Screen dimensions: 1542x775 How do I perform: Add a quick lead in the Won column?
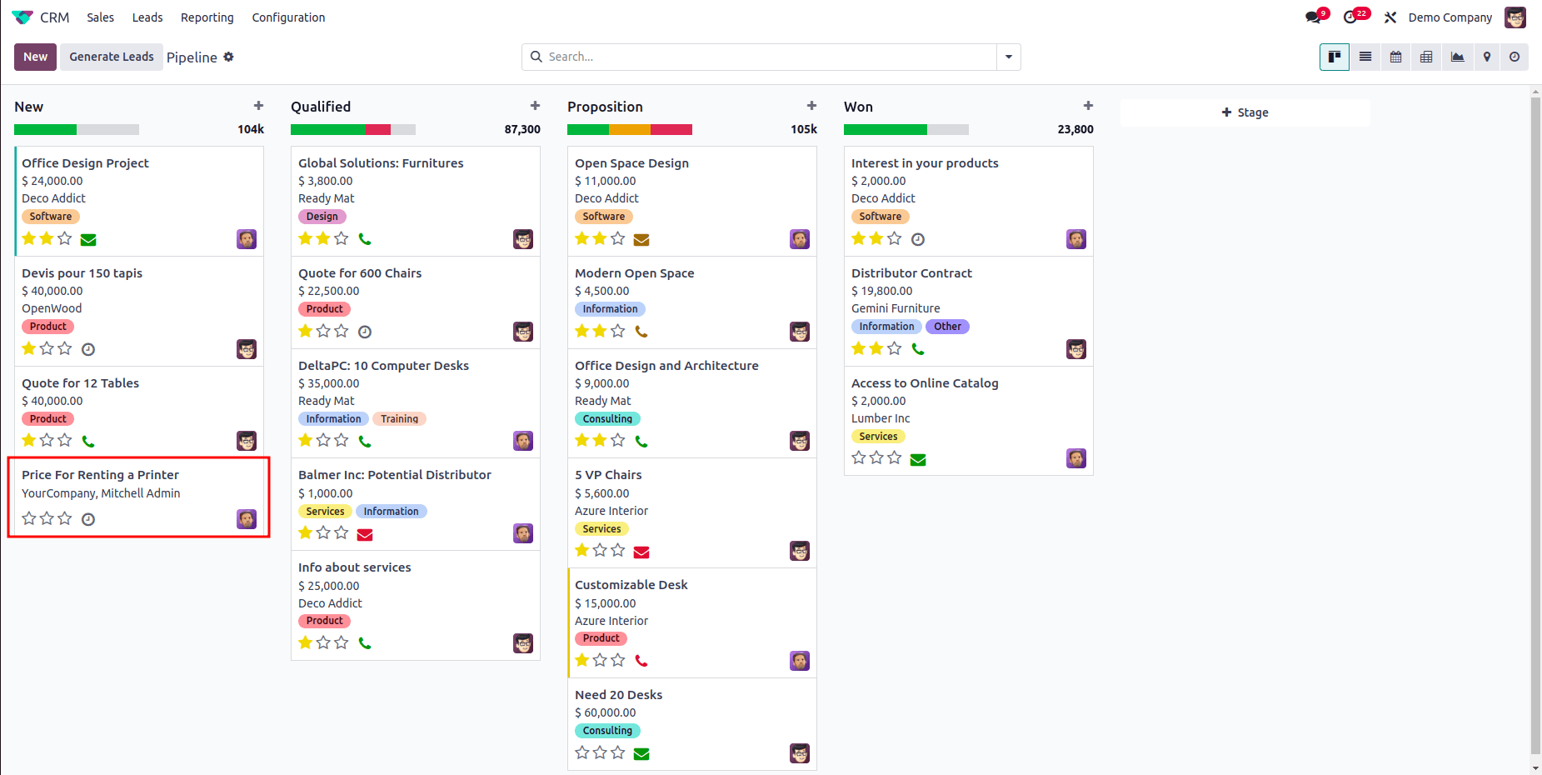[x=1088, y=106]
